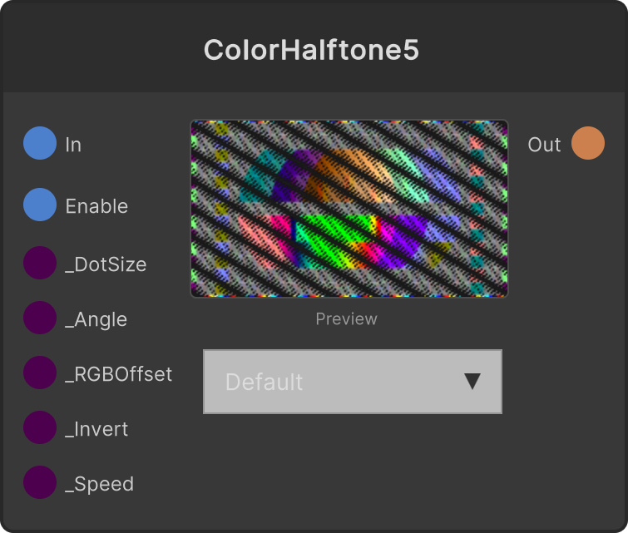This screenshot has height=533, width=628.
Task: Click the dropdown arrow next to Default
Action: pos(472,381)
